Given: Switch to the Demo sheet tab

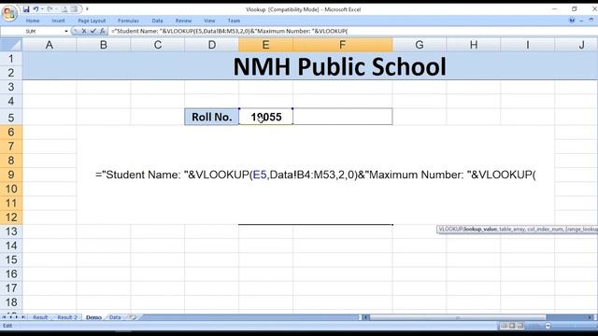Looking at the screenshot, I should pyautogui.click(x=93, y=317).
